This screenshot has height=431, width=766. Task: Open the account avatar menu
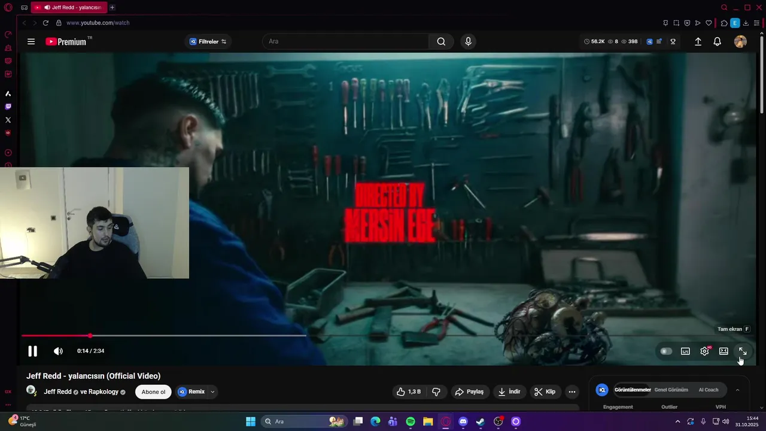[740, 41]
